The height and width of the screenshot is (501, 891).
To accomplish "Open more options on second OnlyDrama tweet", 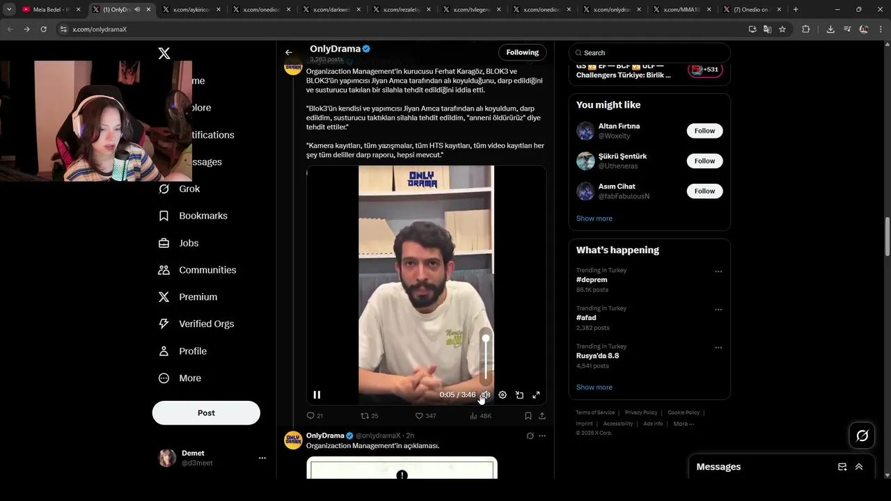I will tap(542, 436).
